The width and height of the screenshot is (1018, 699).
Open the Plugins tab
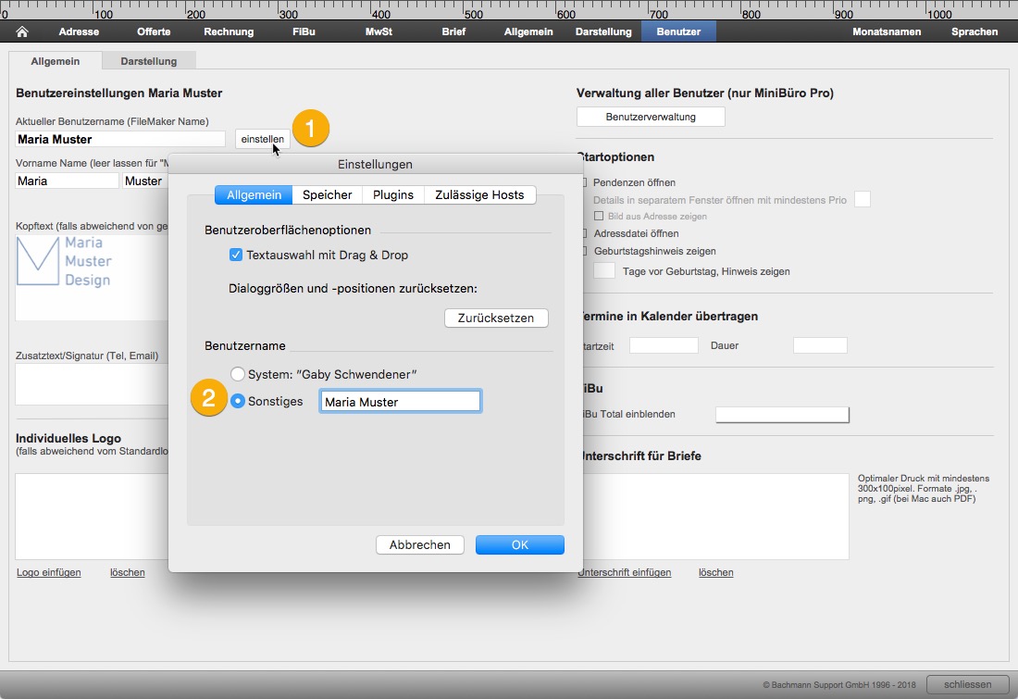point(392,195)
